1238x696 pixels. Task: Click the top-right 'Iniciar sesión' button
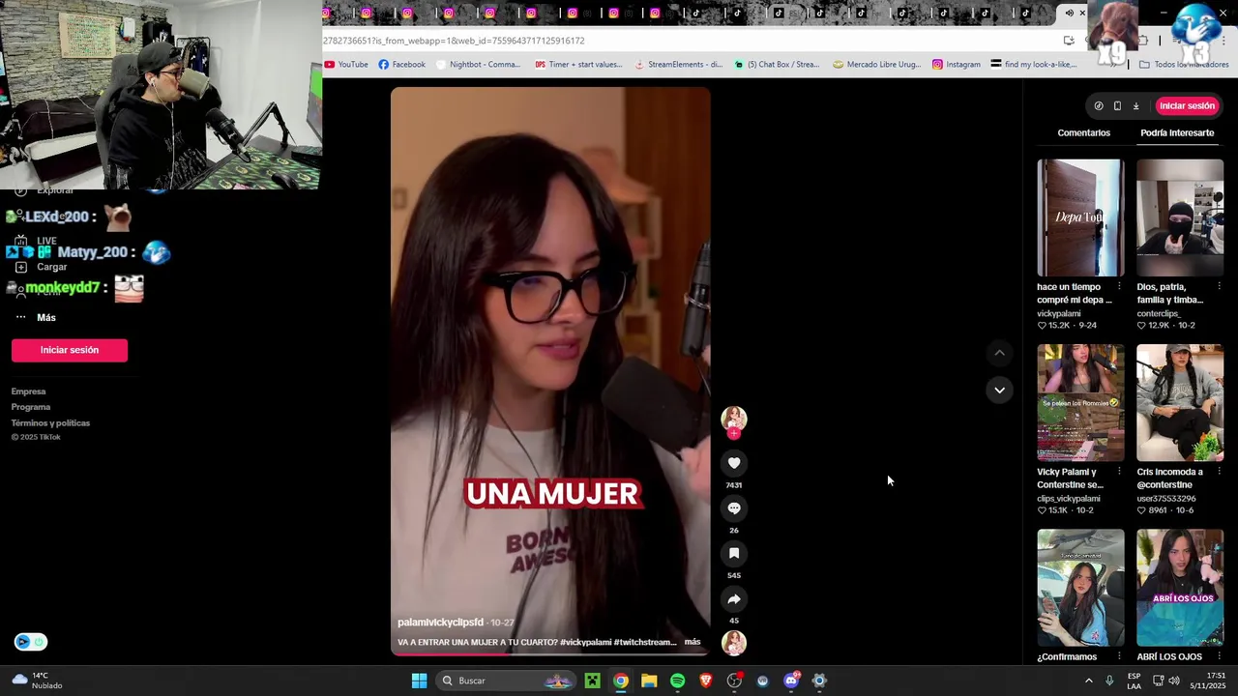[x=1187, y=106]
